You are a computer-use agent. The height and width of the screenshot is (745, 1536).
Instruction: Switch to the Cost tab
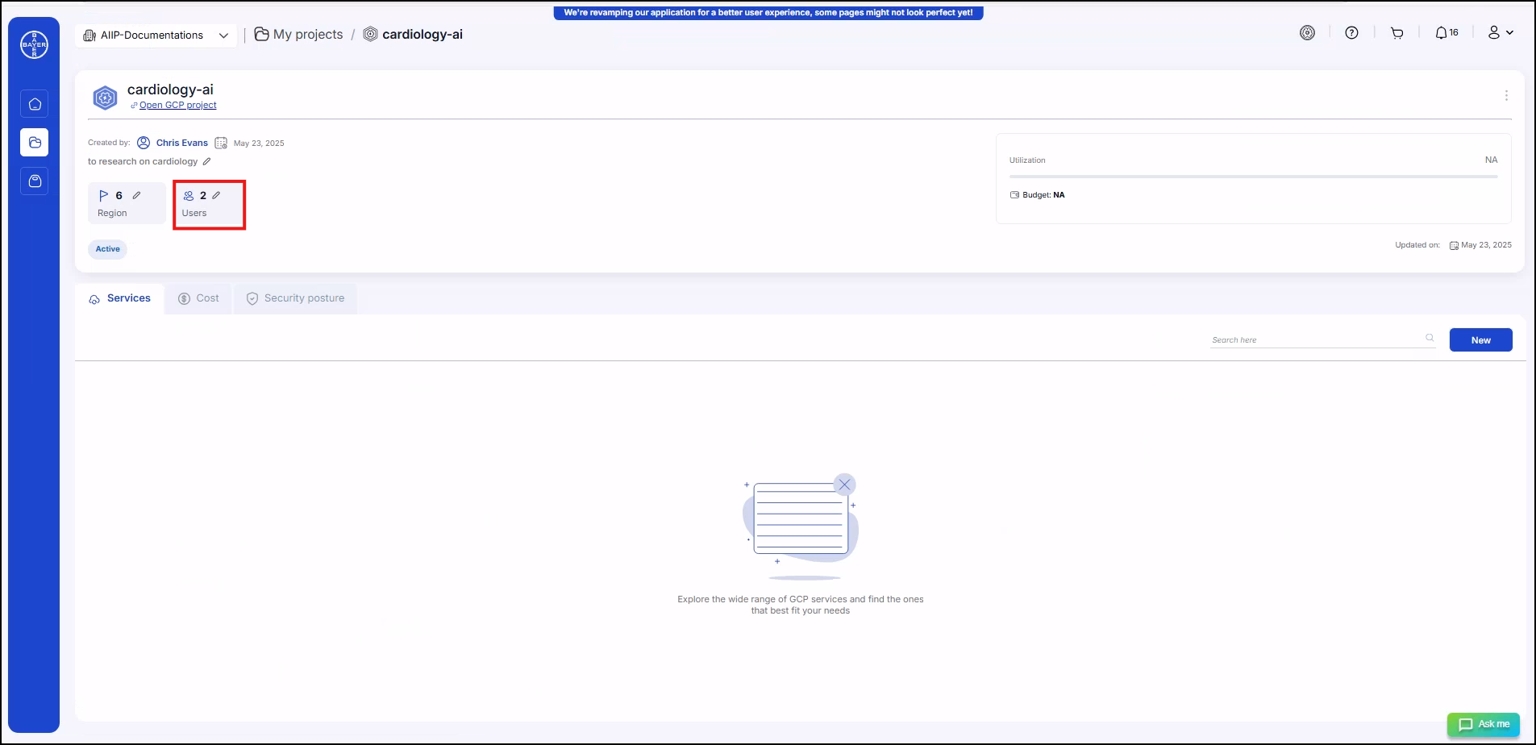[x=198, y=298]
